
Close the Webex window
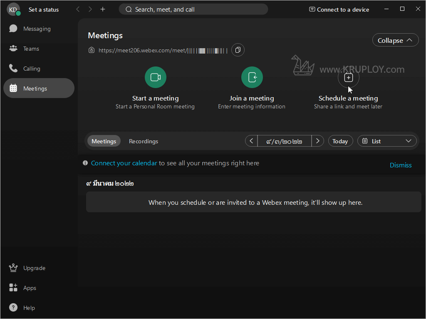(418, 9)
